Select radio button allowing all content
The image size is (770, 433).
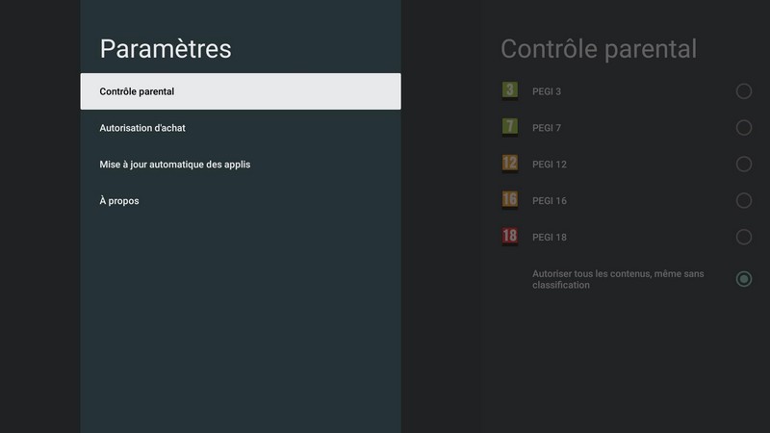tap(744, 279)
